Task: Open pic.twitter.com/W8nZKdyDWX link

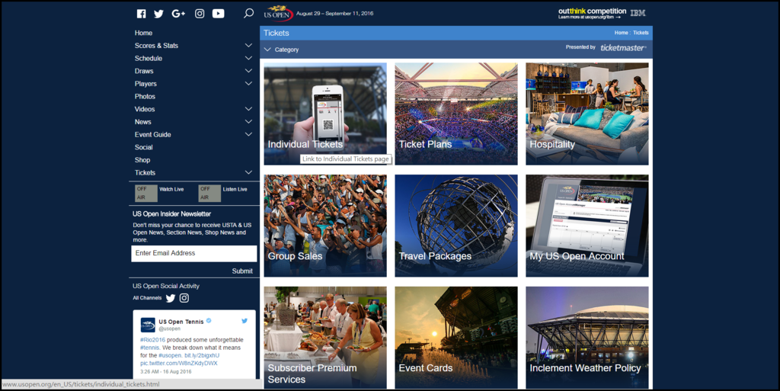Action: click(178, 363)
